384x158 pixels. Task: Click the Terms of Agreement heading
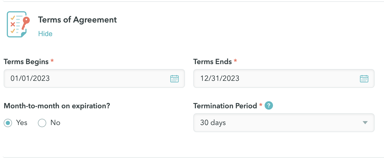tap(77, 20)
